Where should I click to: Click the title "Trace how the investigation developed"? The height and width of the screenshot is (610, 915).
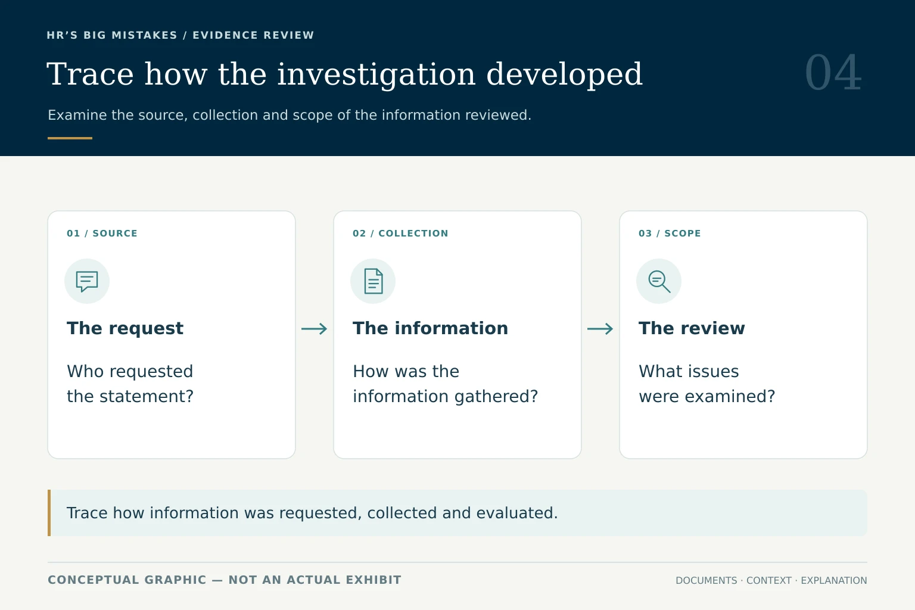[344, 74]
